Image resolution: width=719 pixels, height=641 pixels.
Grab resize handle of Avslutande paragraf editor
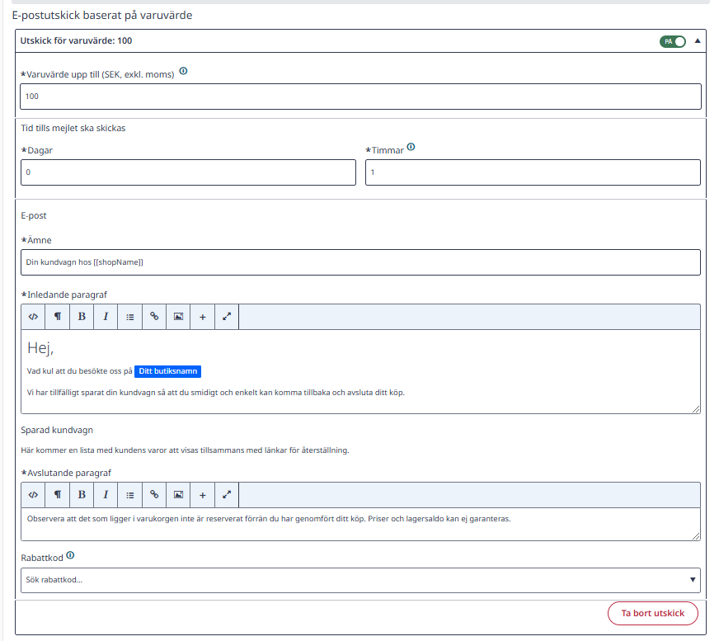[696, 535]
